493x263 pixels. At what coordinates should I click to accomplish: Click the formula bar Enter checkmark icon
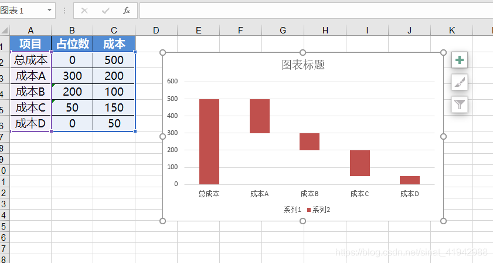(x=106, y=11)
